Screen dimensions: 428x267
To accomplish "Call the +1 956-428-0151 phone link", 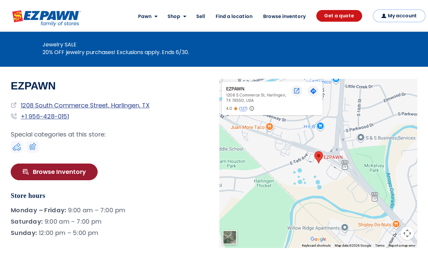I will (45, 116).
